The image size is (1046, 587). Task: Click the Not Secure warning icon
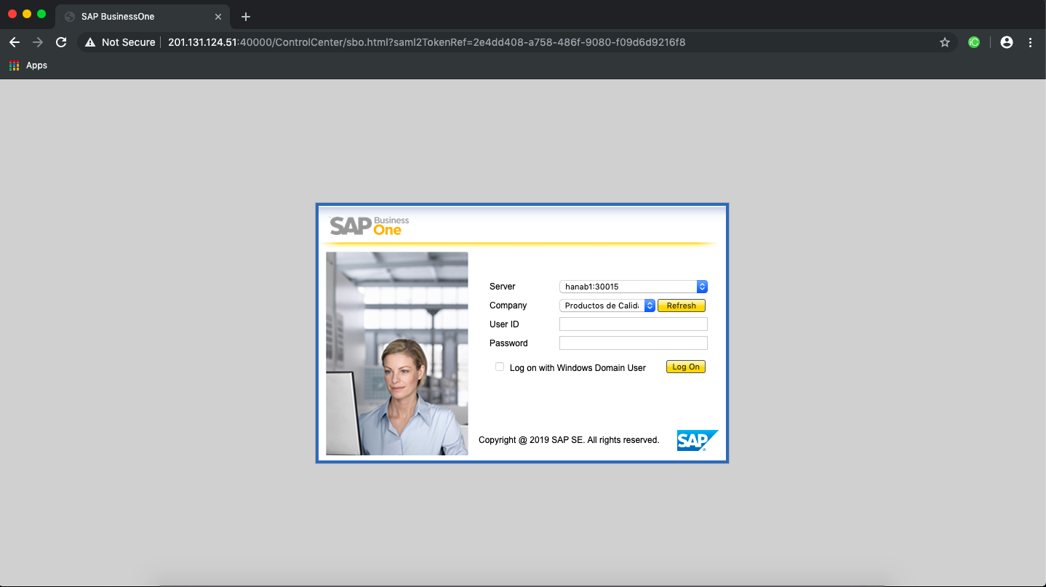(90, 42)
